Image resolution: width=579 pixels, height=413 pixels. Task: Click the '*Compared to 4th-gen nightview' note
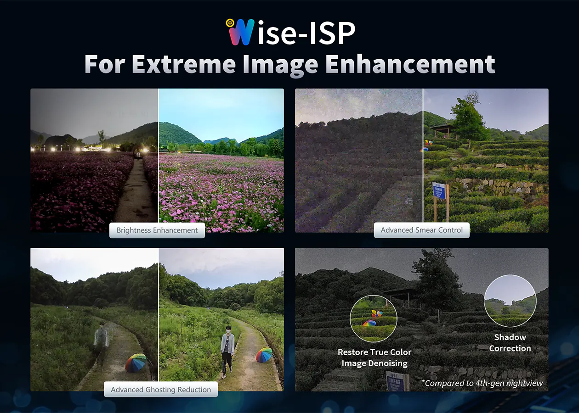pos(482,383)
